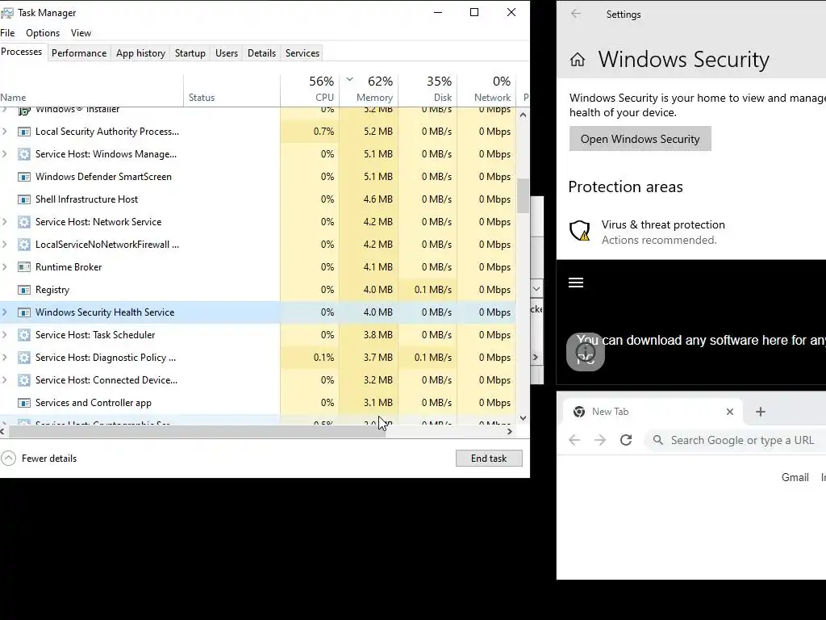Expand Windows Security Health Service row
826x620 pixels.
(5, 312)
